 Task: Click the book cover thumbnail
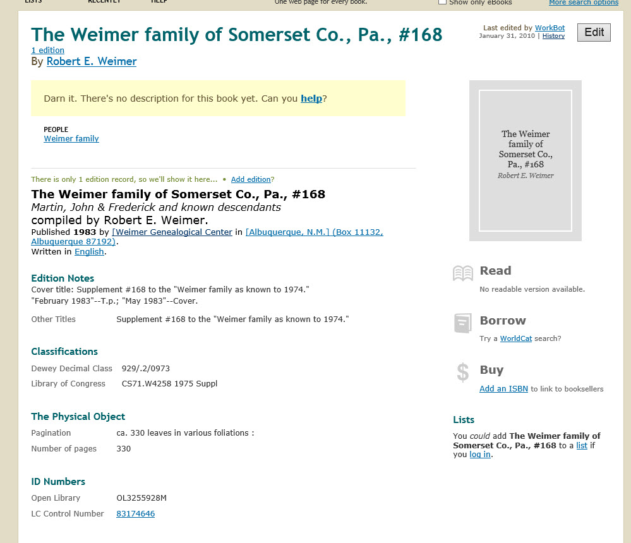tap(525, 160)
